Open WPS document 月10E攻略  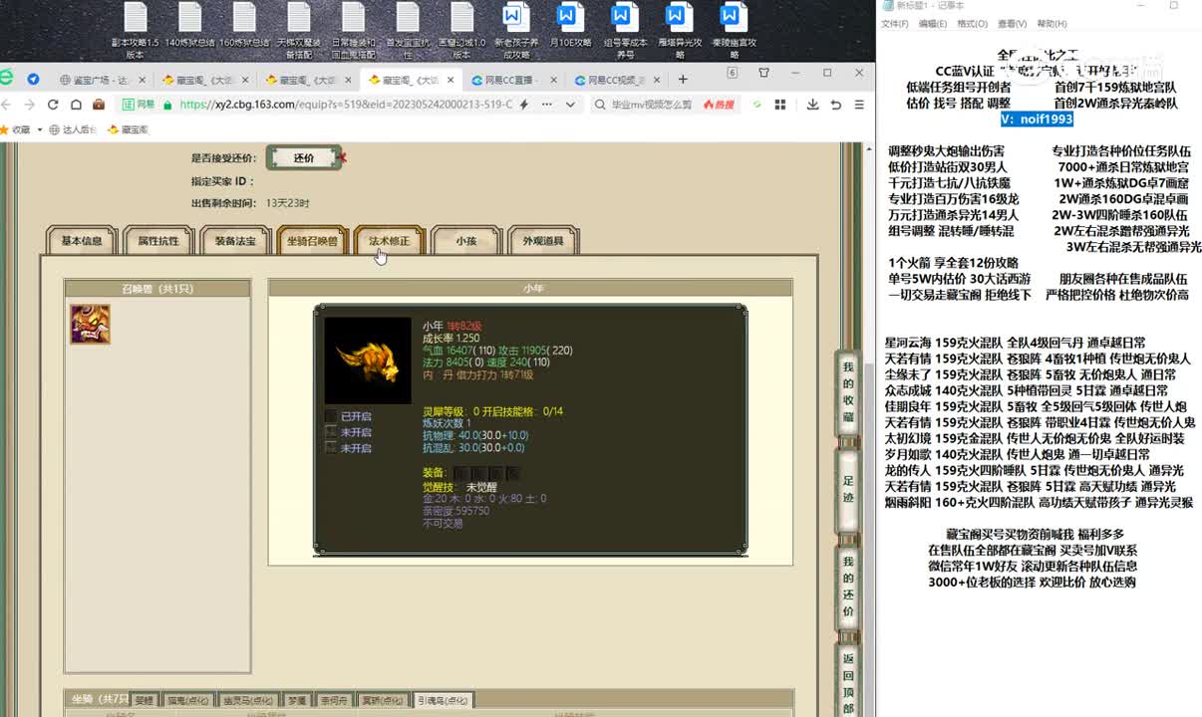(x=568, y=25)
